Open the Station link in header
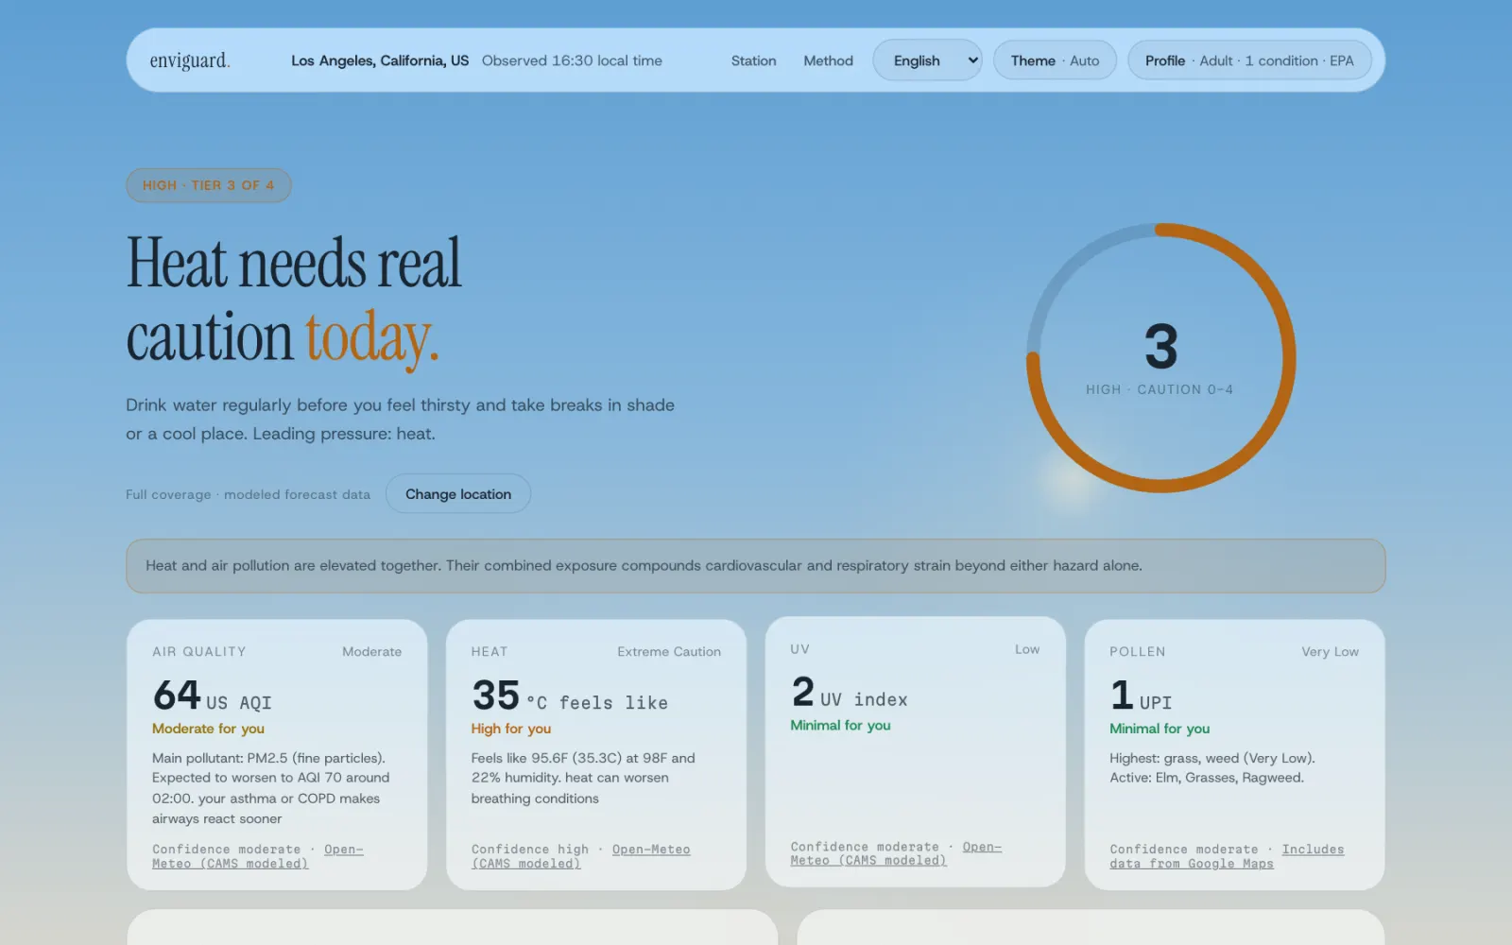This screenshot has width=1512, height=945. point(753,60)
